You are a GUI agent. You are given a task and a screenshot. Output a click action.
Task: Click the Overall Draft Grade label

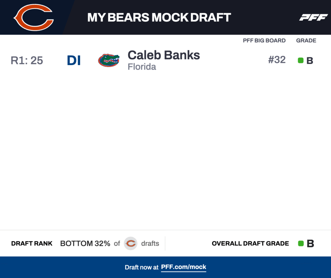tap(250, 243)
